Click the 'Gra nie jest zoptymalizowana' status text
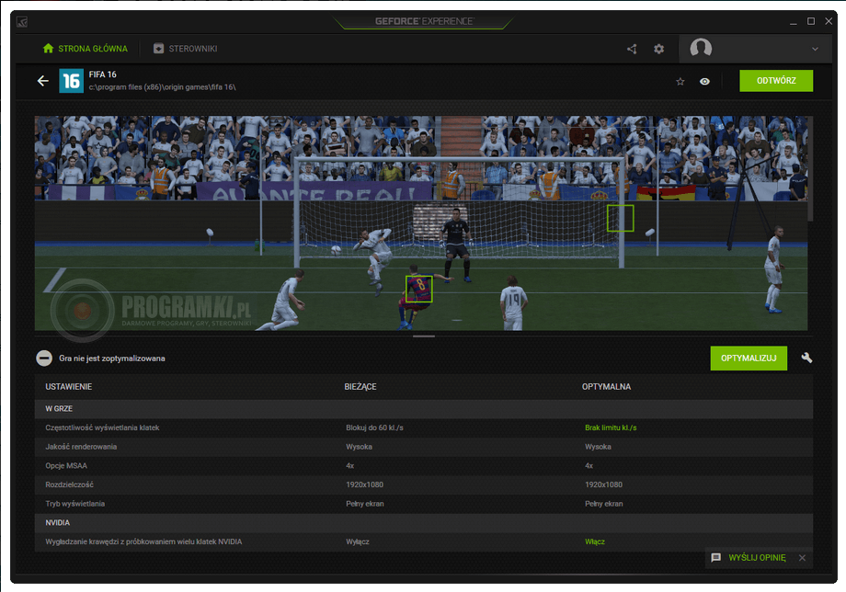The image size is (846, 592). click(x=111, y=358)
